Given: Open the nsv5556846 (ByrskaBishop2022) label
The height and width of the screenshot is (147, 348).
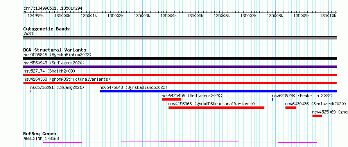Looking at the screenshot, I should tap(57, 55).
